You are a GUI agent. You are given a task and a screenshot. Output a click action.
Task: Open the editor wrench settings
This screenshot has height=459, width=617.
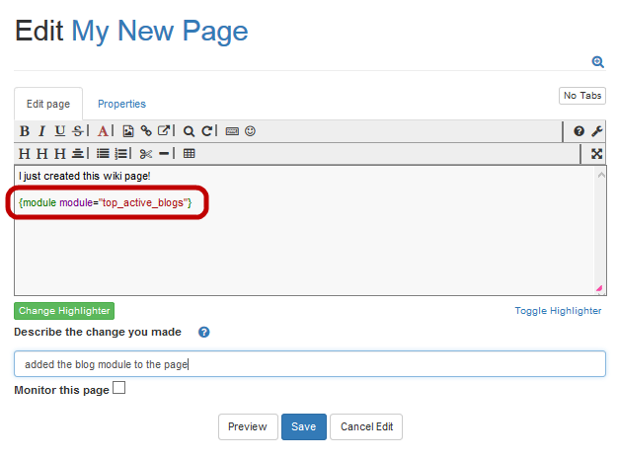596,130
